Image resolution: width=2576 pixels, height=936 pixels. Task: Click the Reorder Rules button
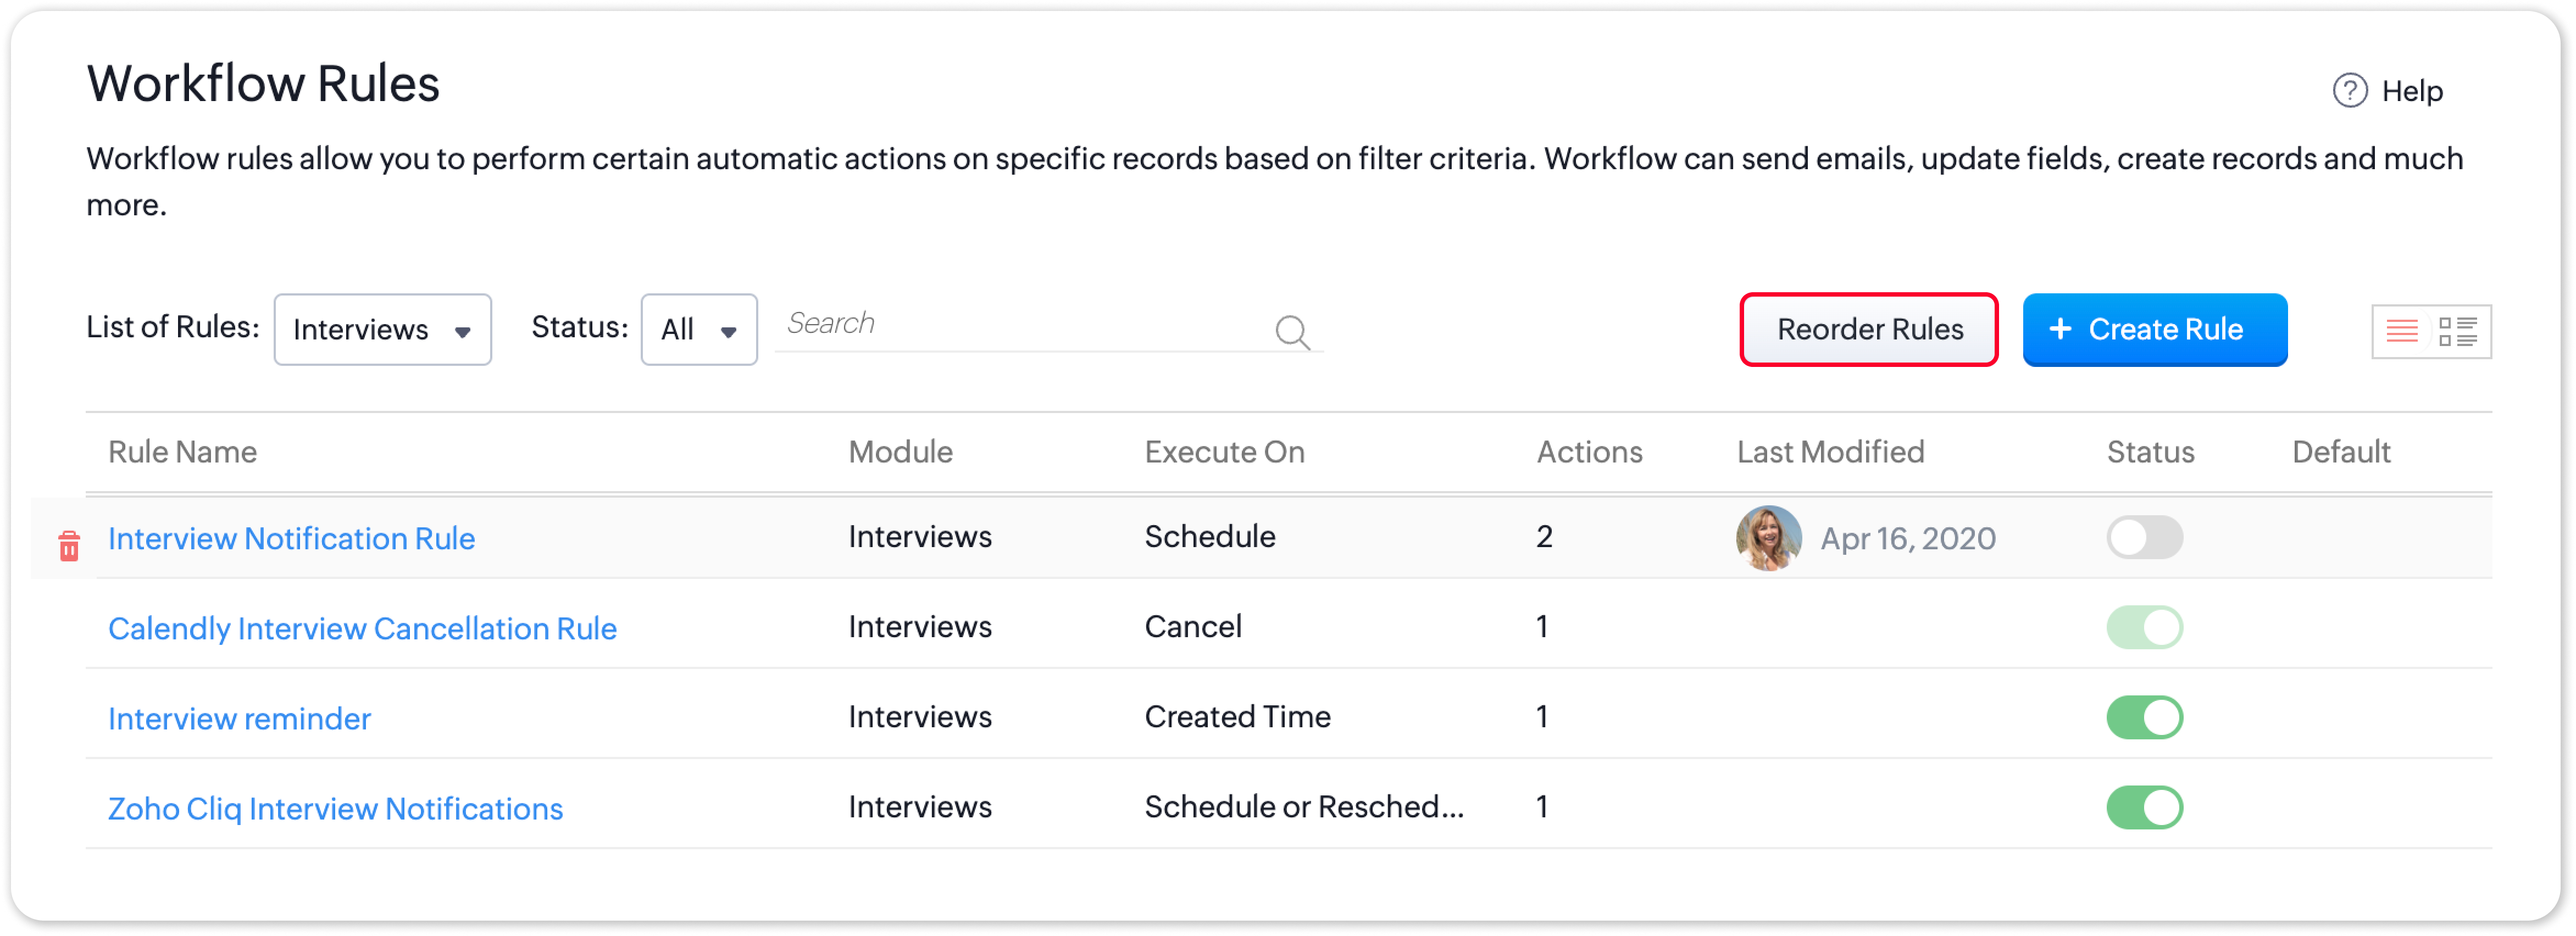pyautogui.click(x=1868, y=329)
